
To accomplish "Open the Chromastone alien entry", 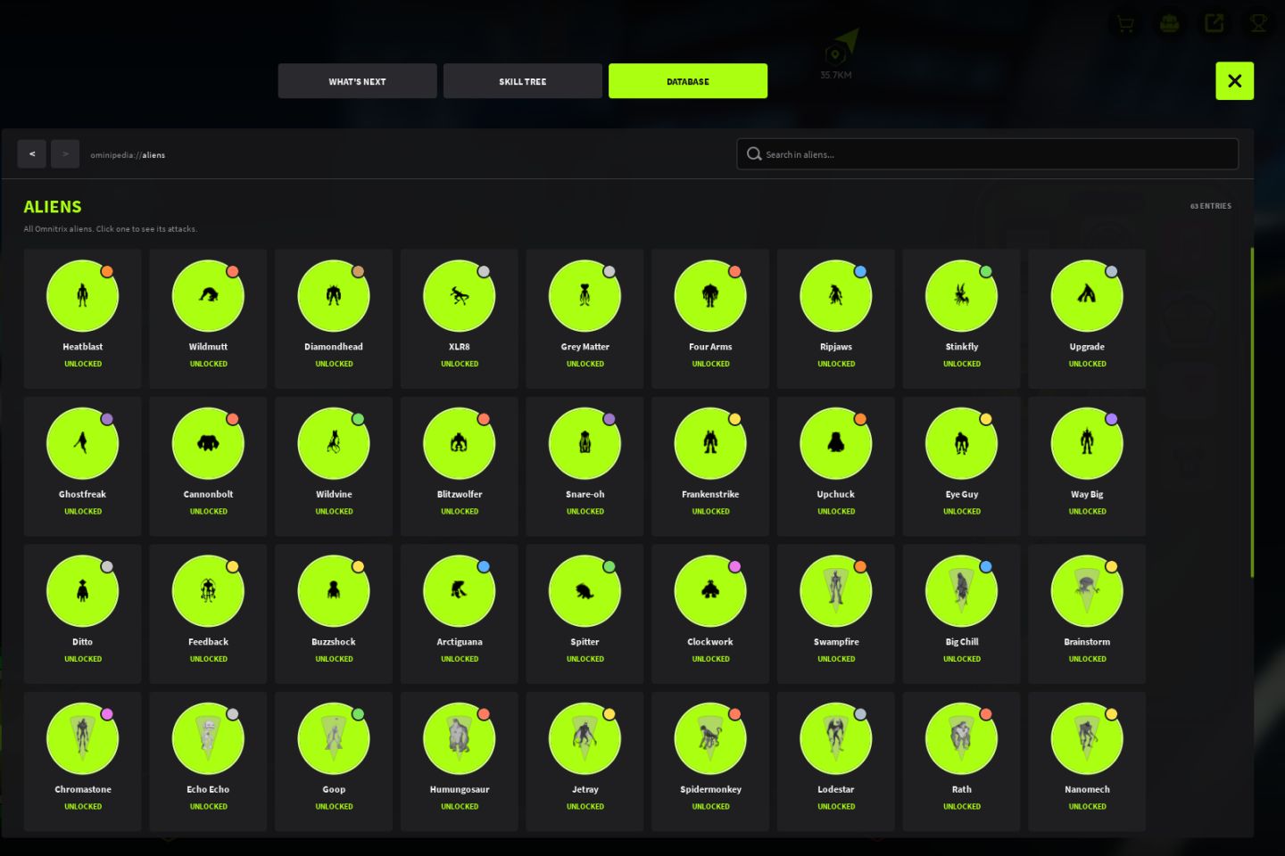I will click(x=83, y=761).
